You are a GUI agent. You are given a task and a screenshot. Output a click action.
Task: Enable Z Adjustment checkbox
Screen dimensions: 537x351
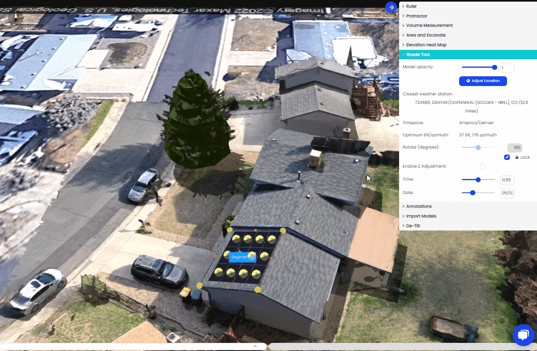482,166
